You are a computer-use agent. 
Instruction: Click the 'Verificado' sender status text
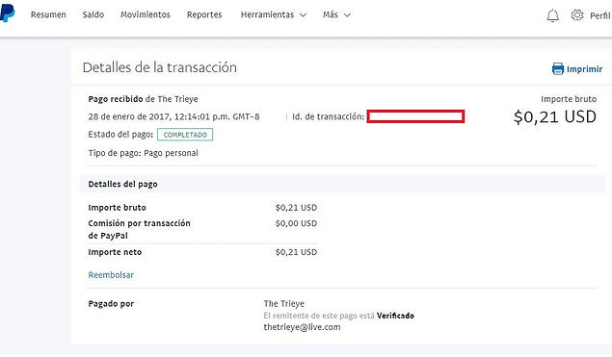pos(395,316)
